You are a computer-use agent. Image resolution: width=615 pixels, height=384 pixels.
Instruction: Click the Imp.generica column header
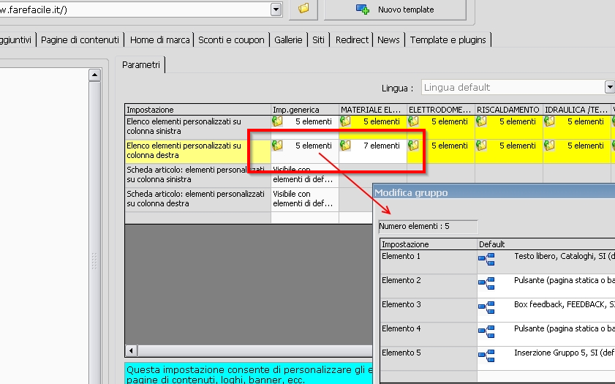[x=305, y=110]
